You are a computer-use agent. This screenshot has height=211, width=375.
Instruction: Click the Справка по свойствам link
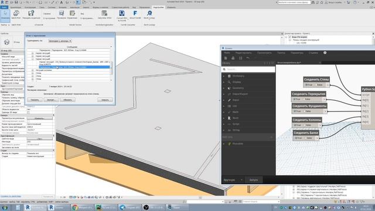11,196
